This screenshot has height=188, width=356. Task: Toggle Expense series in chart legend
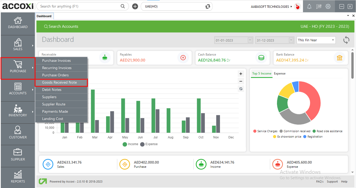(149, 144)
